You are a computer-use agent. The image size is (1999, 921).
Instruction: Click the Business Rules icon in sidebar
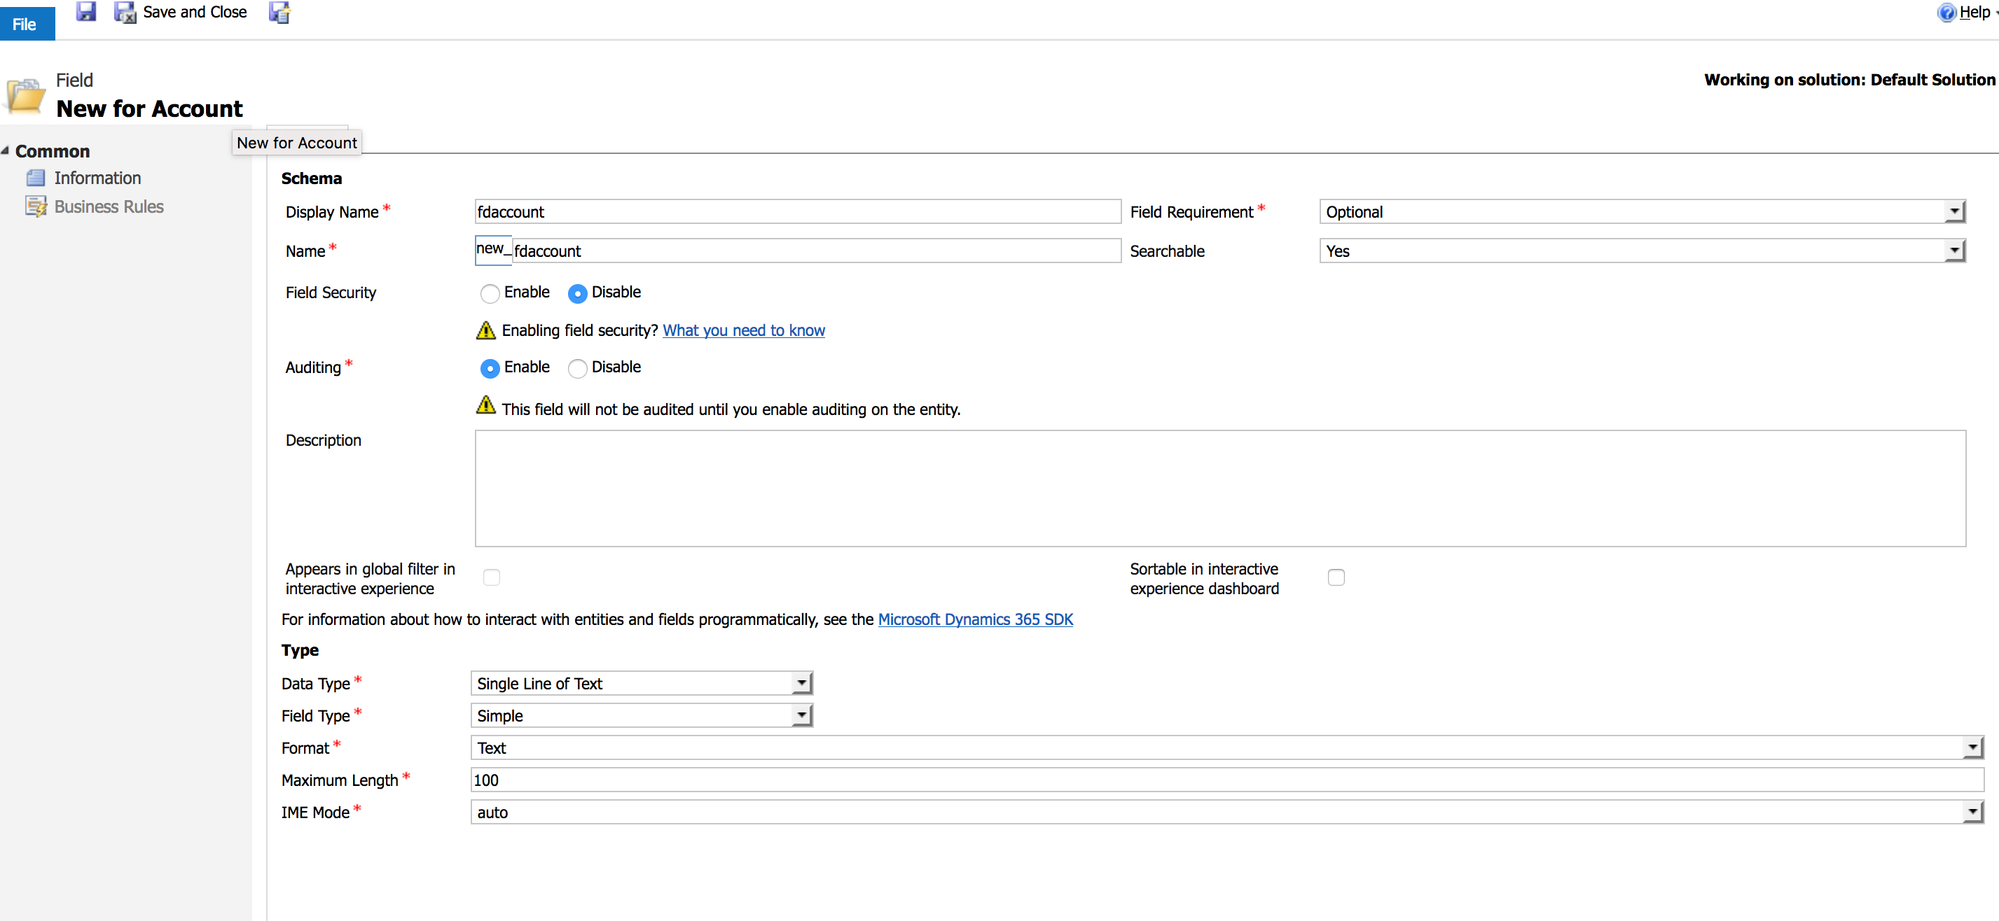pos(36,207)
